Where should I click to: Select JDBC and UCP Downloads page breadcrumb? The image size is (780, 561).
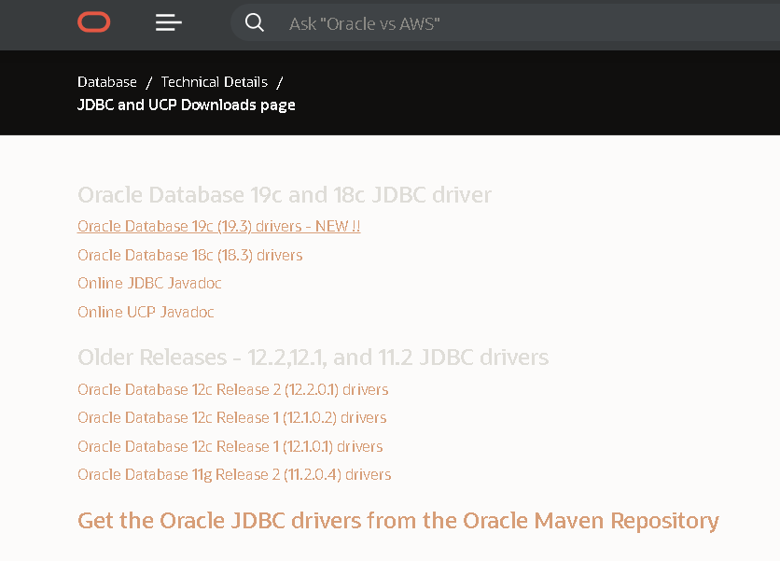(187, 105)
